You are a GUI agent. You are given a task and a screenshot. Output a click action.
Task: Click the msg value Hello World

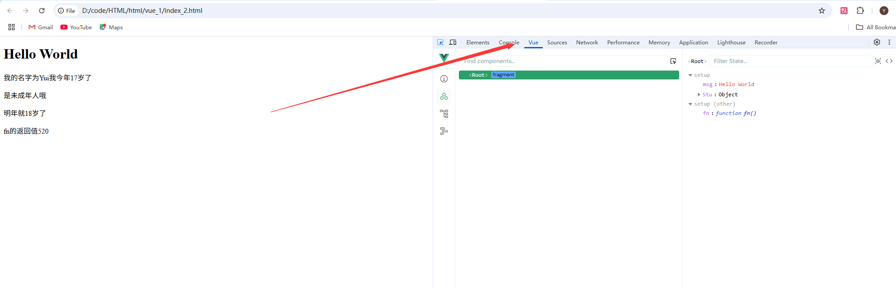[x=737, y=84]
